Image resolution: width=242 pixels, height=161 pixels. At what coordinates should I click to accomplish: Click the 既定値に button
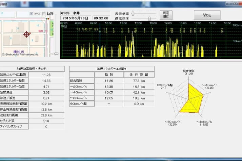(x=166, y=15)
